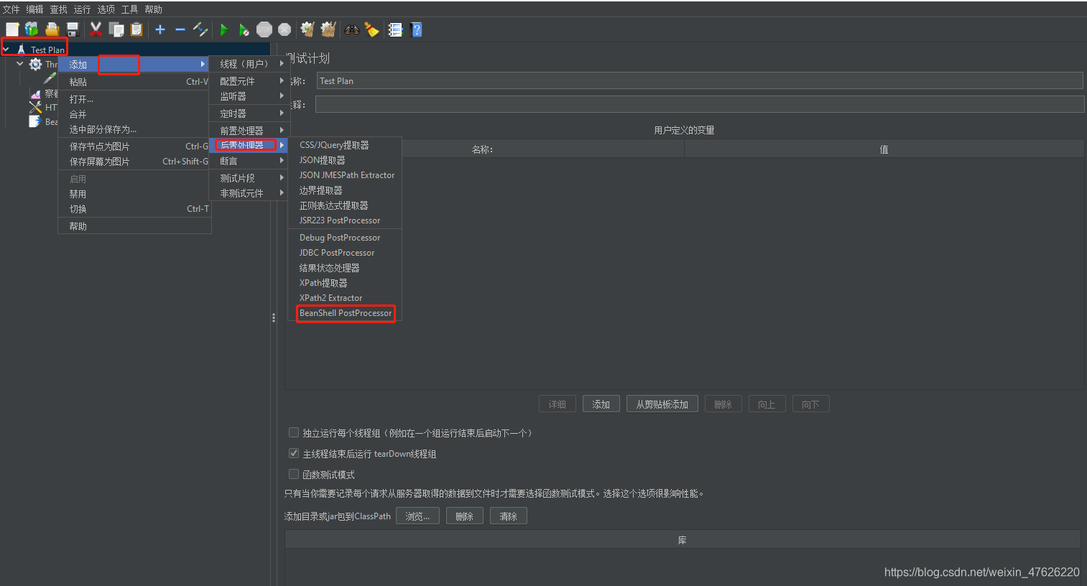Open the 运行 menu
This screenshot has height=586, width=1087.
(x=82, y=9)
